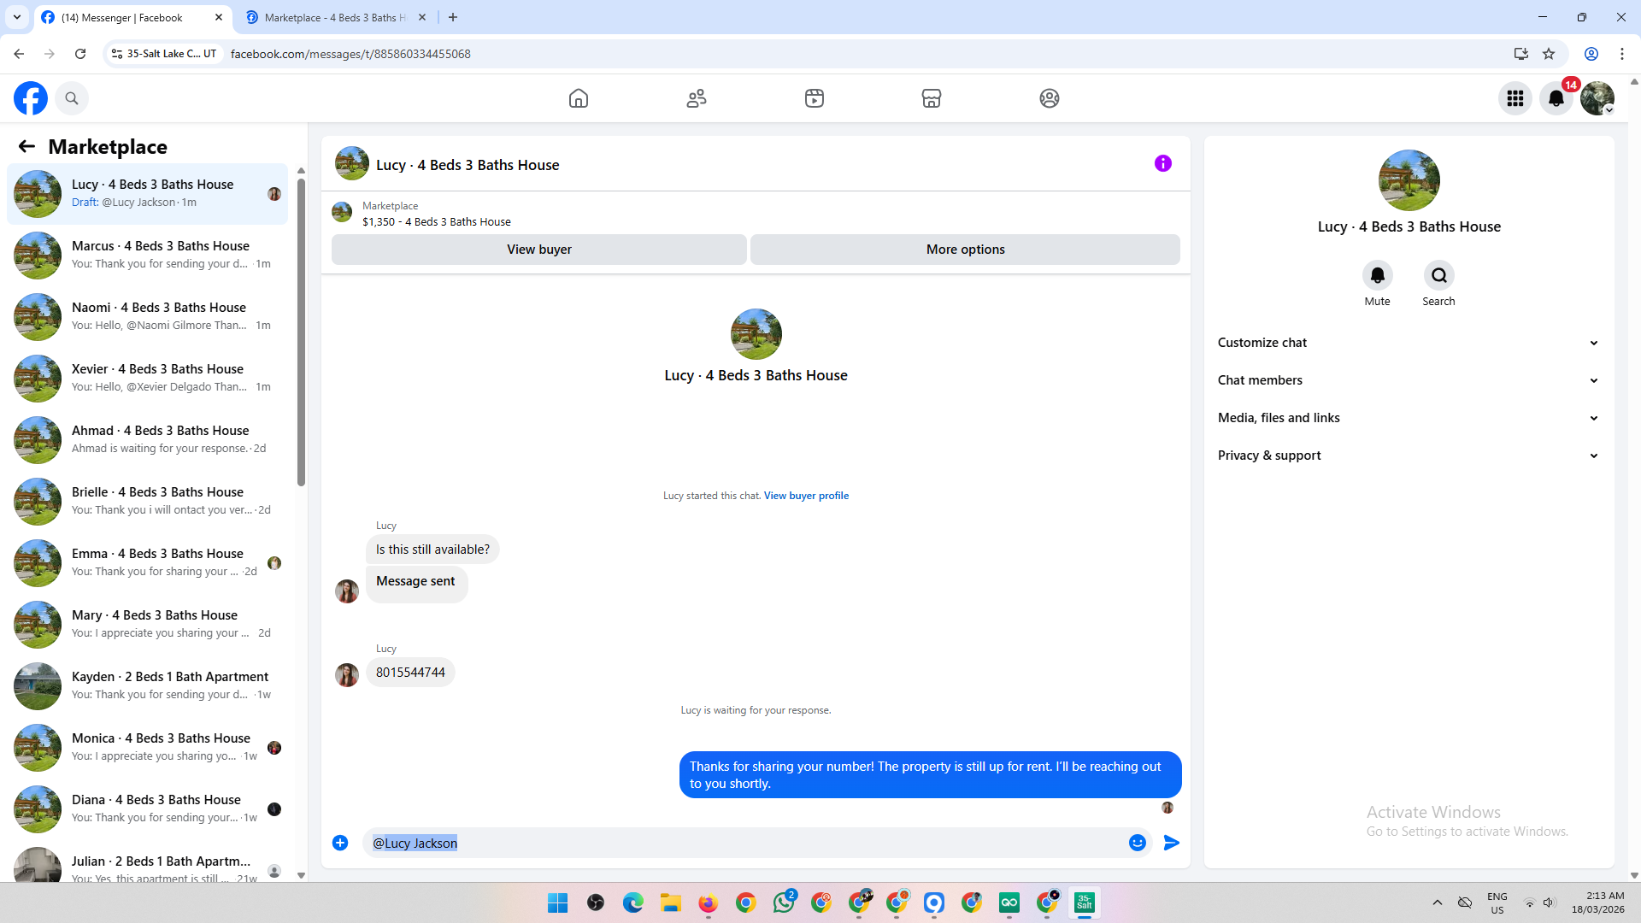Open Kayden 2 Beds 1 Bath Apartment chat
The image size is (1641, 923).
pos(147,685)
